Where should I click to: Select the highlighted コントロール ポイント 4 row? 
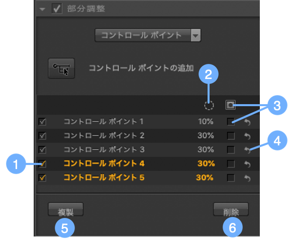click(x=148, y=164)
